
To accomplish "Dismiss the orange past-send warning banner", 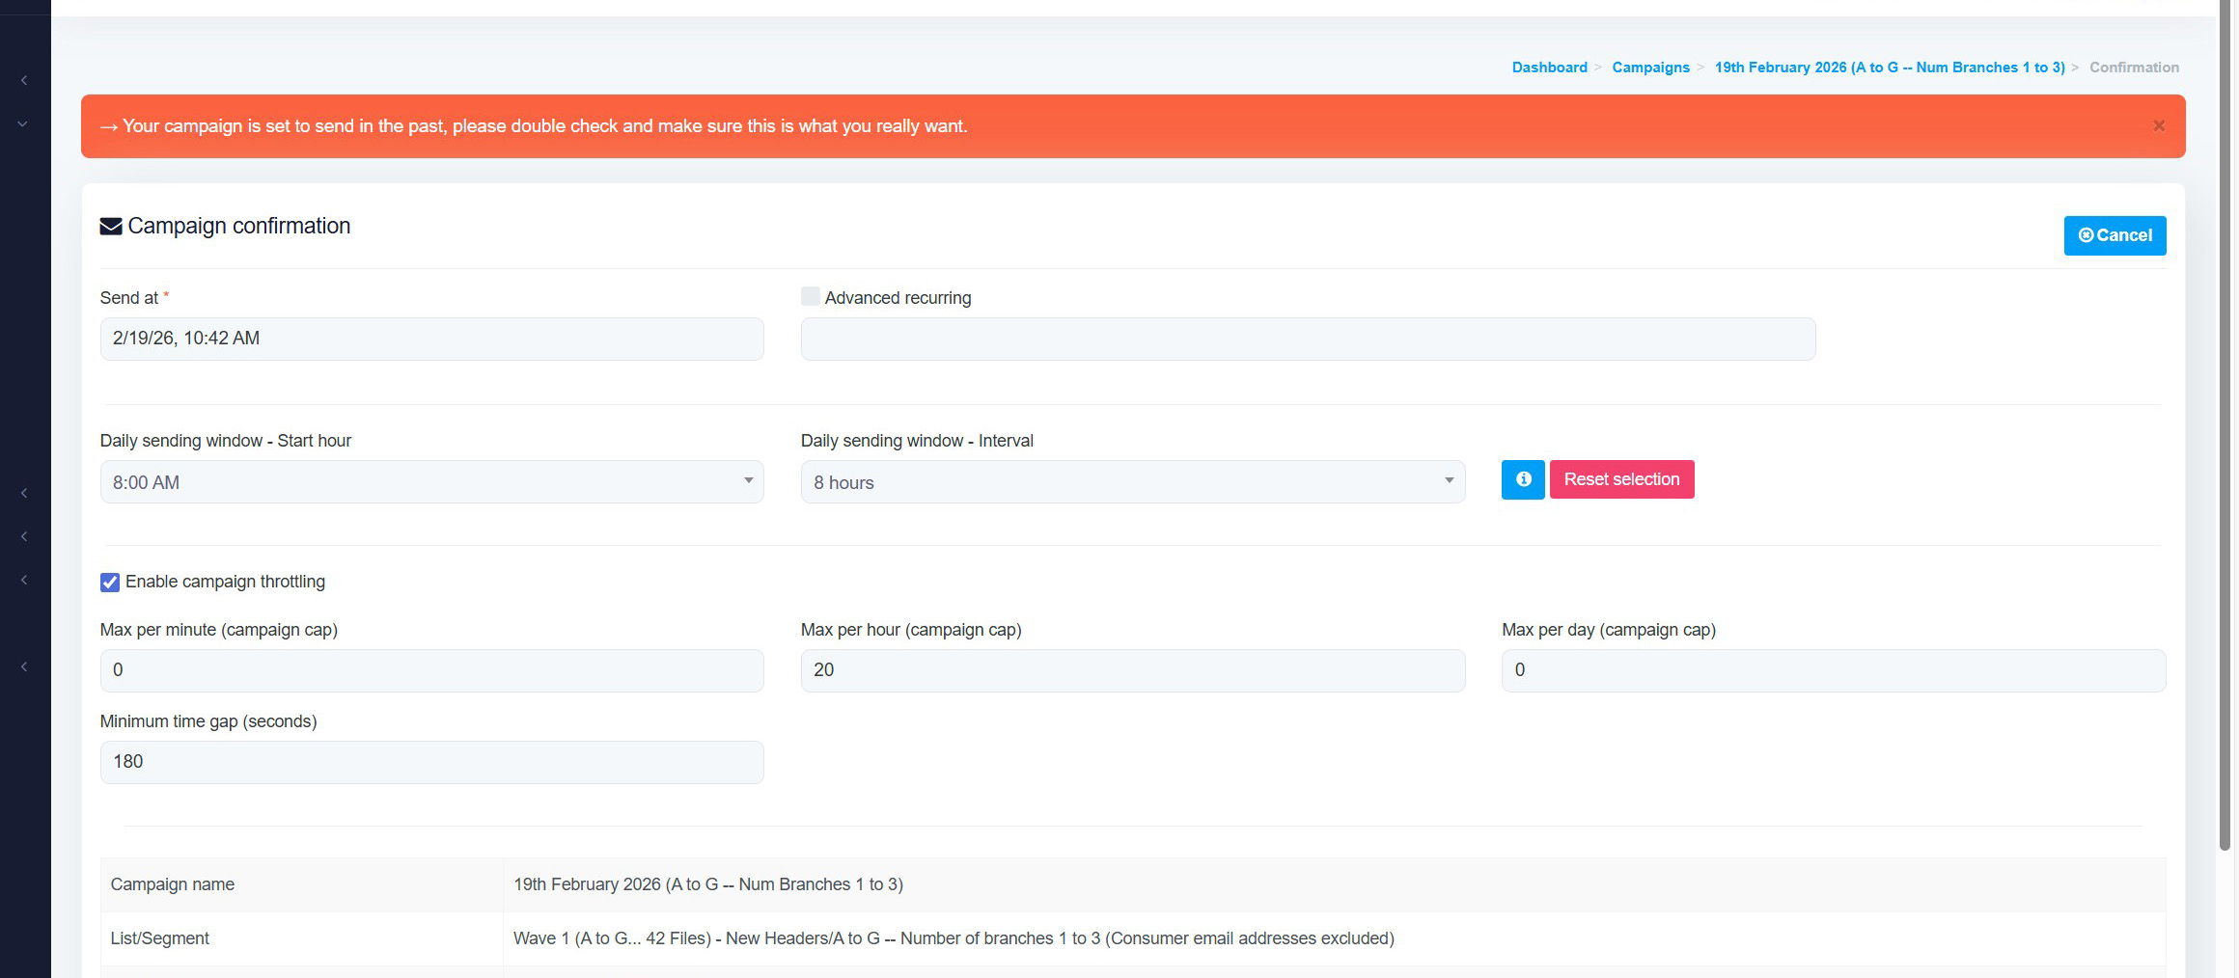I will pyautogui.click(x=2159, y=126).
